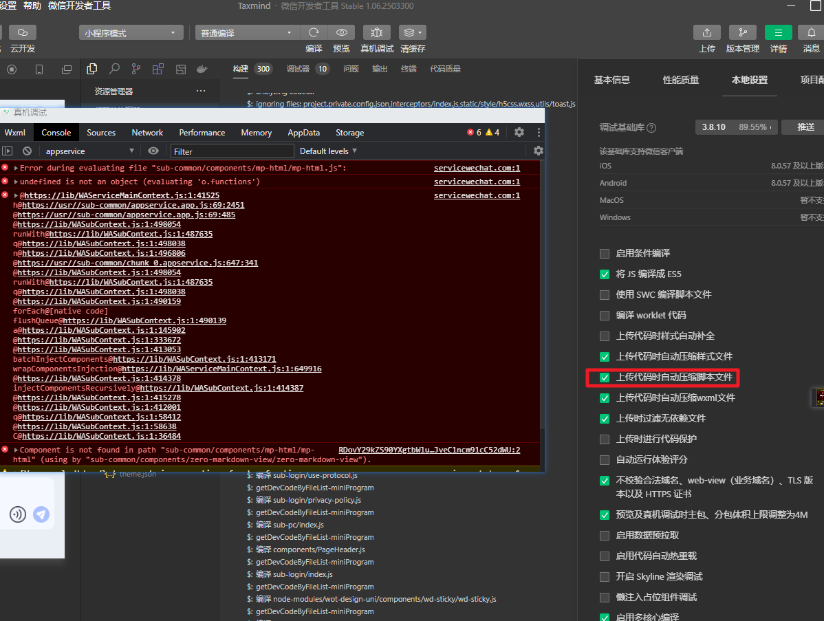Switch to 性能质量 details tab
The height and width of the screenshot is (621, 824).
[680, 80]
